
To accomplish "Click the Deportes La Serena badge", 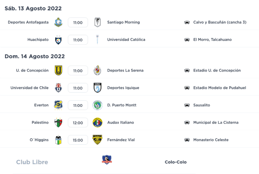I will [x=97, y=71].
